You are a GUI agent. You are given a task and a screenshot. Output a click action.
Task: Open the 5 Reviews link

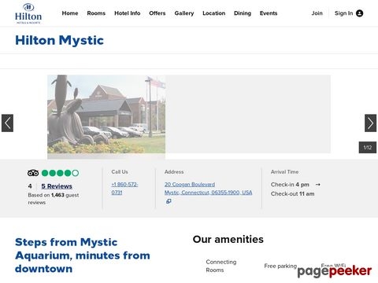[x=57, y=186]
